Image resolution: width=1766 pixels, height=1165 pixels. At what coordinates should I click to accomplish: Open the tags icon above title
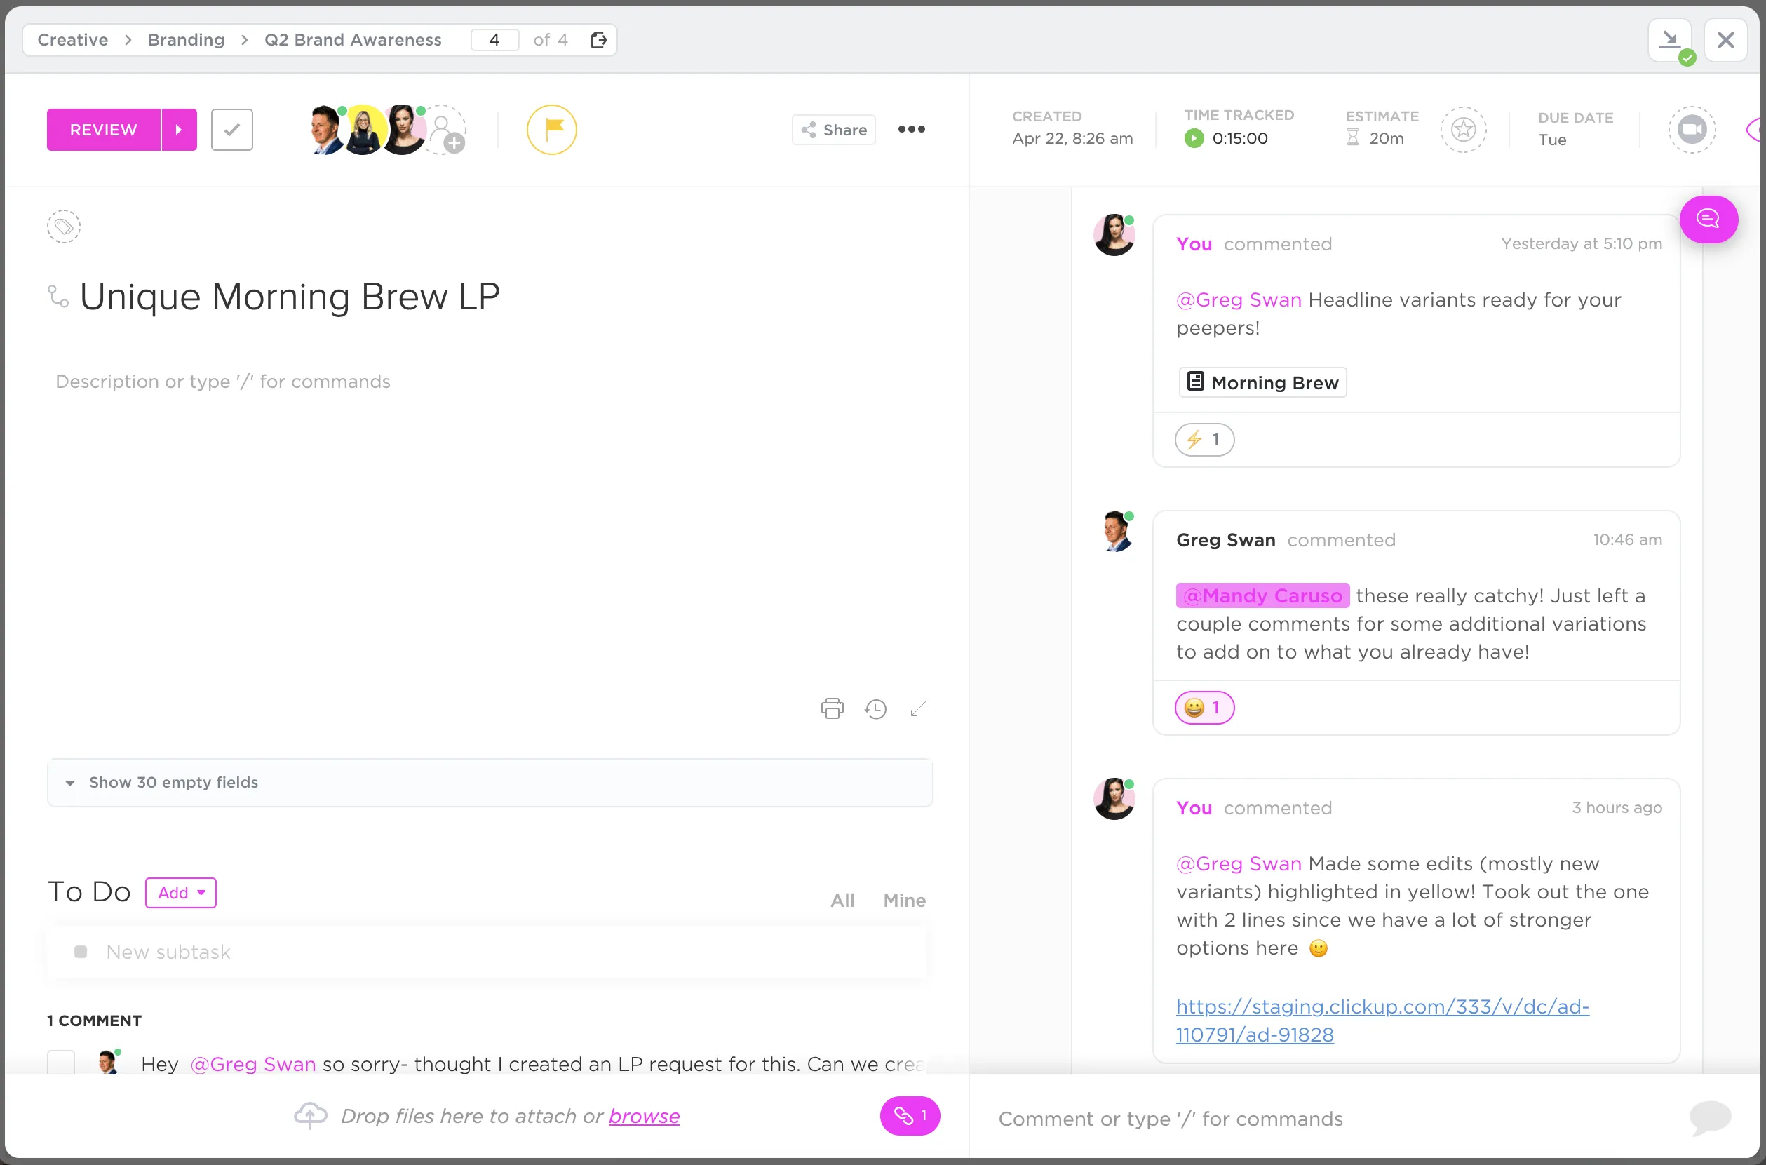[64, 227]
